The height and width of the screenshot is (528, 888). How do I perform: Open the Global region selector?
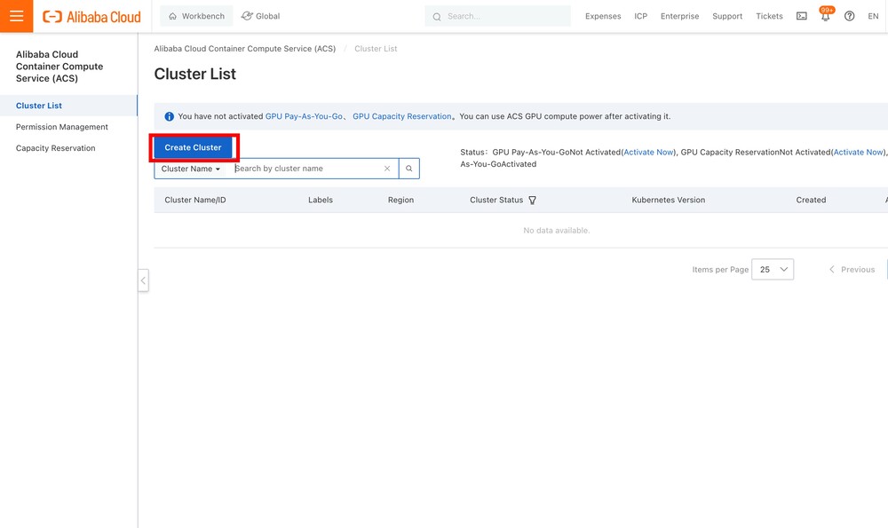click(x=260, y=16)
